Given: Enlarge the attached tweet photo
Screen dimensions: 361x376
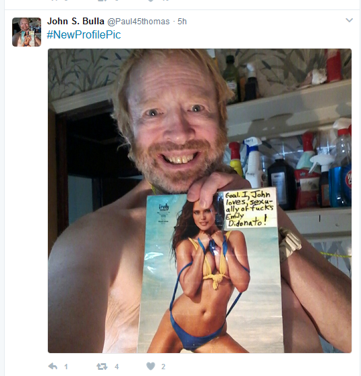Looking at the screenshot, I should (x=200, y=200).
